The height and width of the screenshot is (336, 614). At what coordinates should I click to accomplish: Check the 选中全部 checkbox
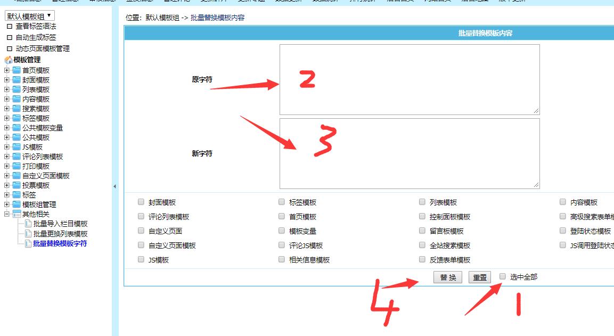click(503, 276)
